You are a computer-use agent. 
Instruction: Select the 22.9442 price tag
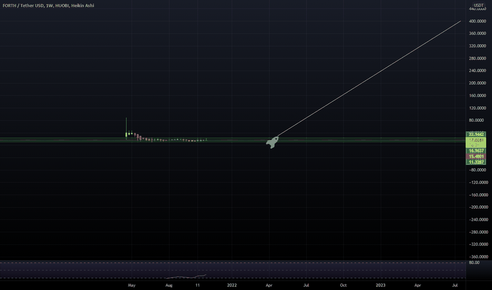(476, 134)
